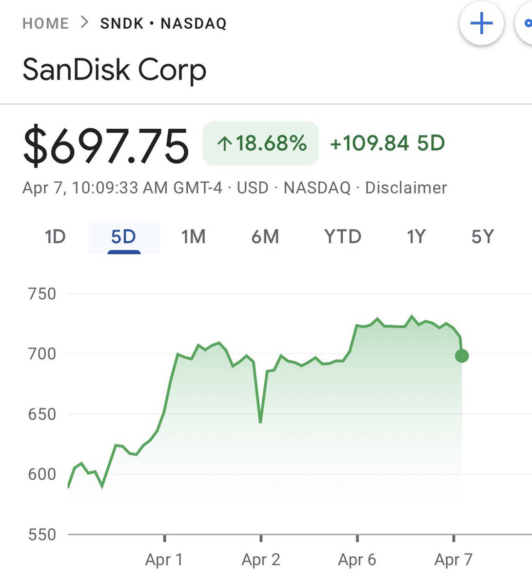Open the Disclaimer link
Image resolution: width=532 pixels, height=585 pixels.
pyautogui.click(x=406, y=188)
